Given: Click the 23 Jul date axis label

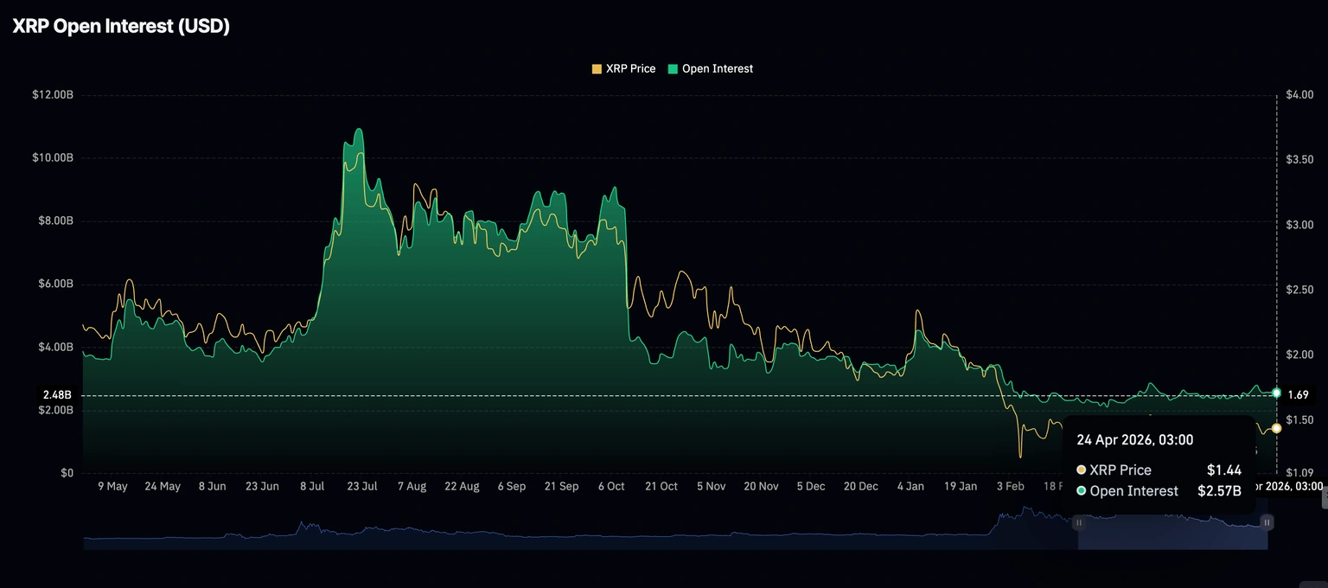Looking at the screenshot, I should (361, 487).
